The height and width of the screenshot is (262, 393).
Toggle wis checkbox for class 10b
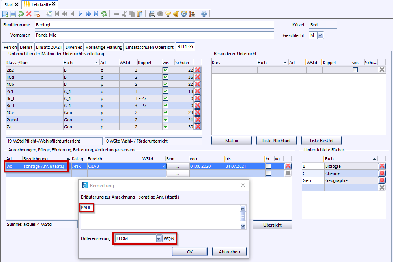(x=165, y=84)
